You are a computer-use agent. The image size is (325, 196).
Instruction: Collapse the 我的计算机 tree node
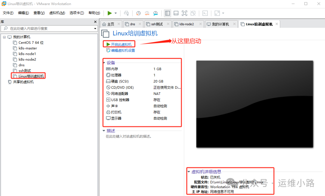[4, 37]
